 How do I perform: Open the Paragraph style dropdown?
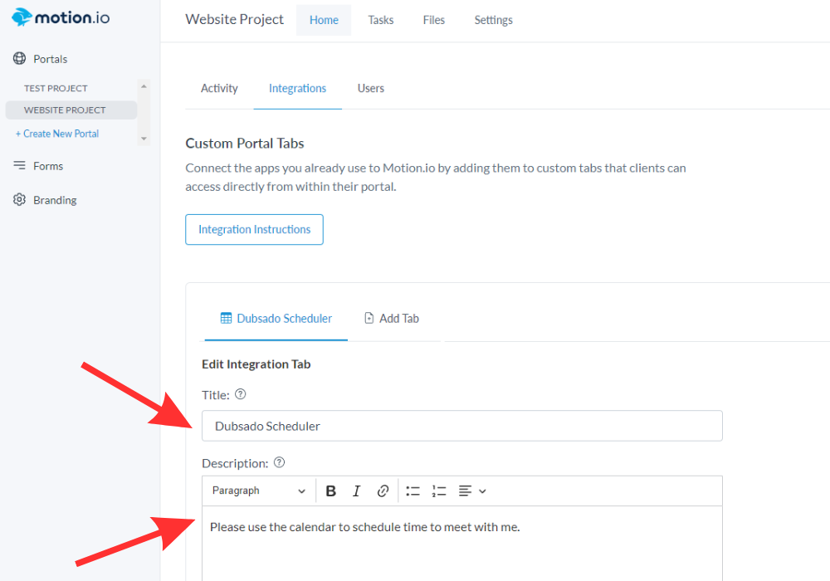258,491
